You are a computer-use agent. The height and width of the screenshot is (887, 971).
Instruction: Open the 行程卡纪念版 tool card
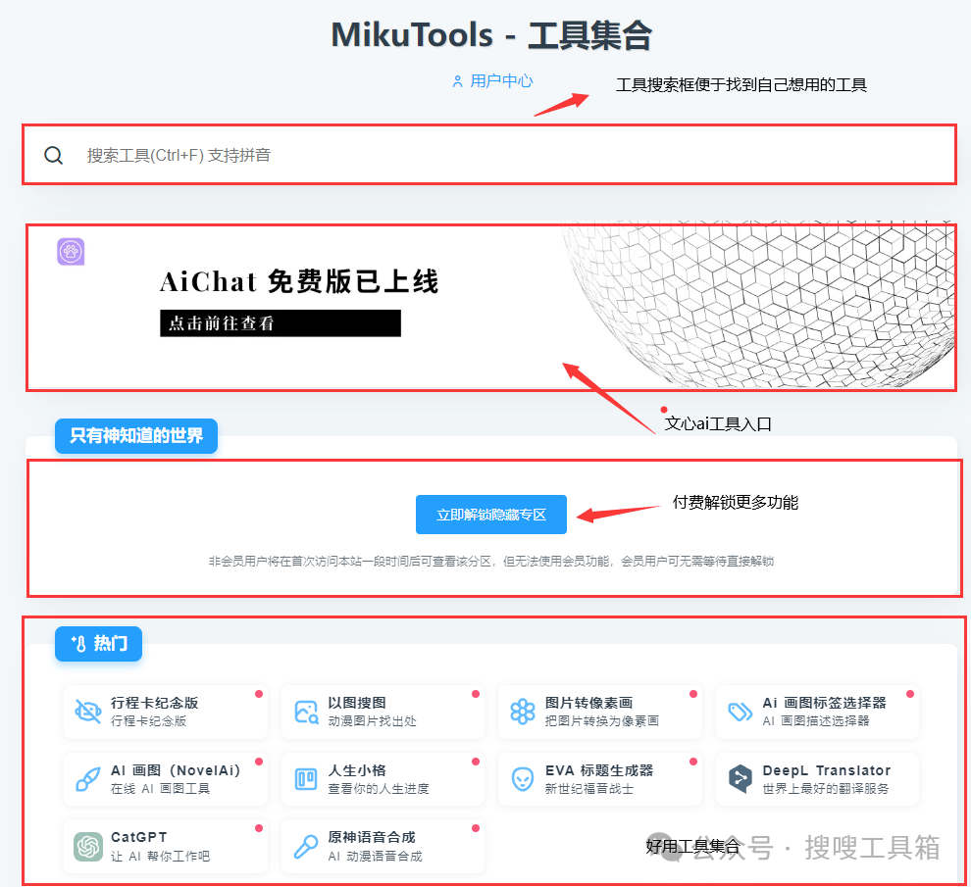[x=166, y=712]
